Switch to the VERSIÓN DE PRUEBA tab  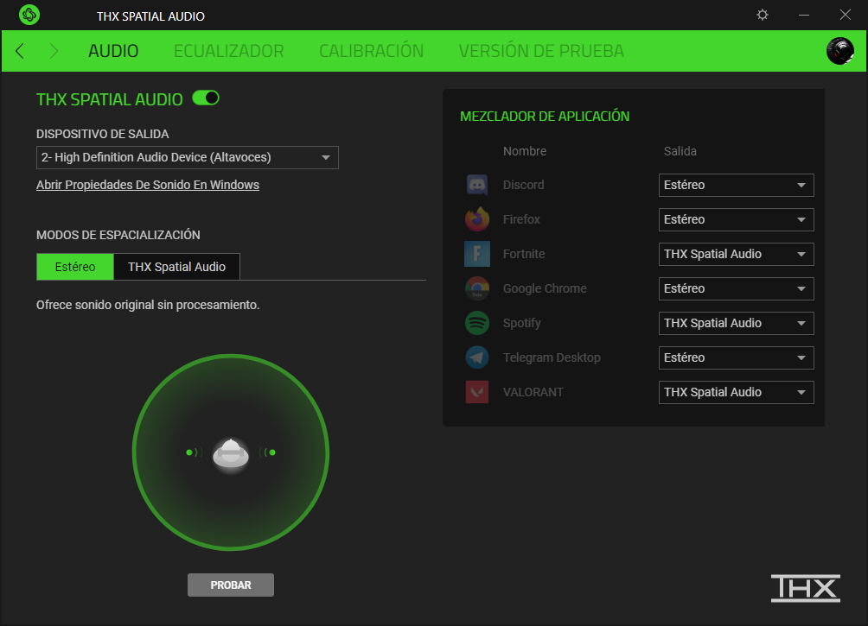pos(541,51)
